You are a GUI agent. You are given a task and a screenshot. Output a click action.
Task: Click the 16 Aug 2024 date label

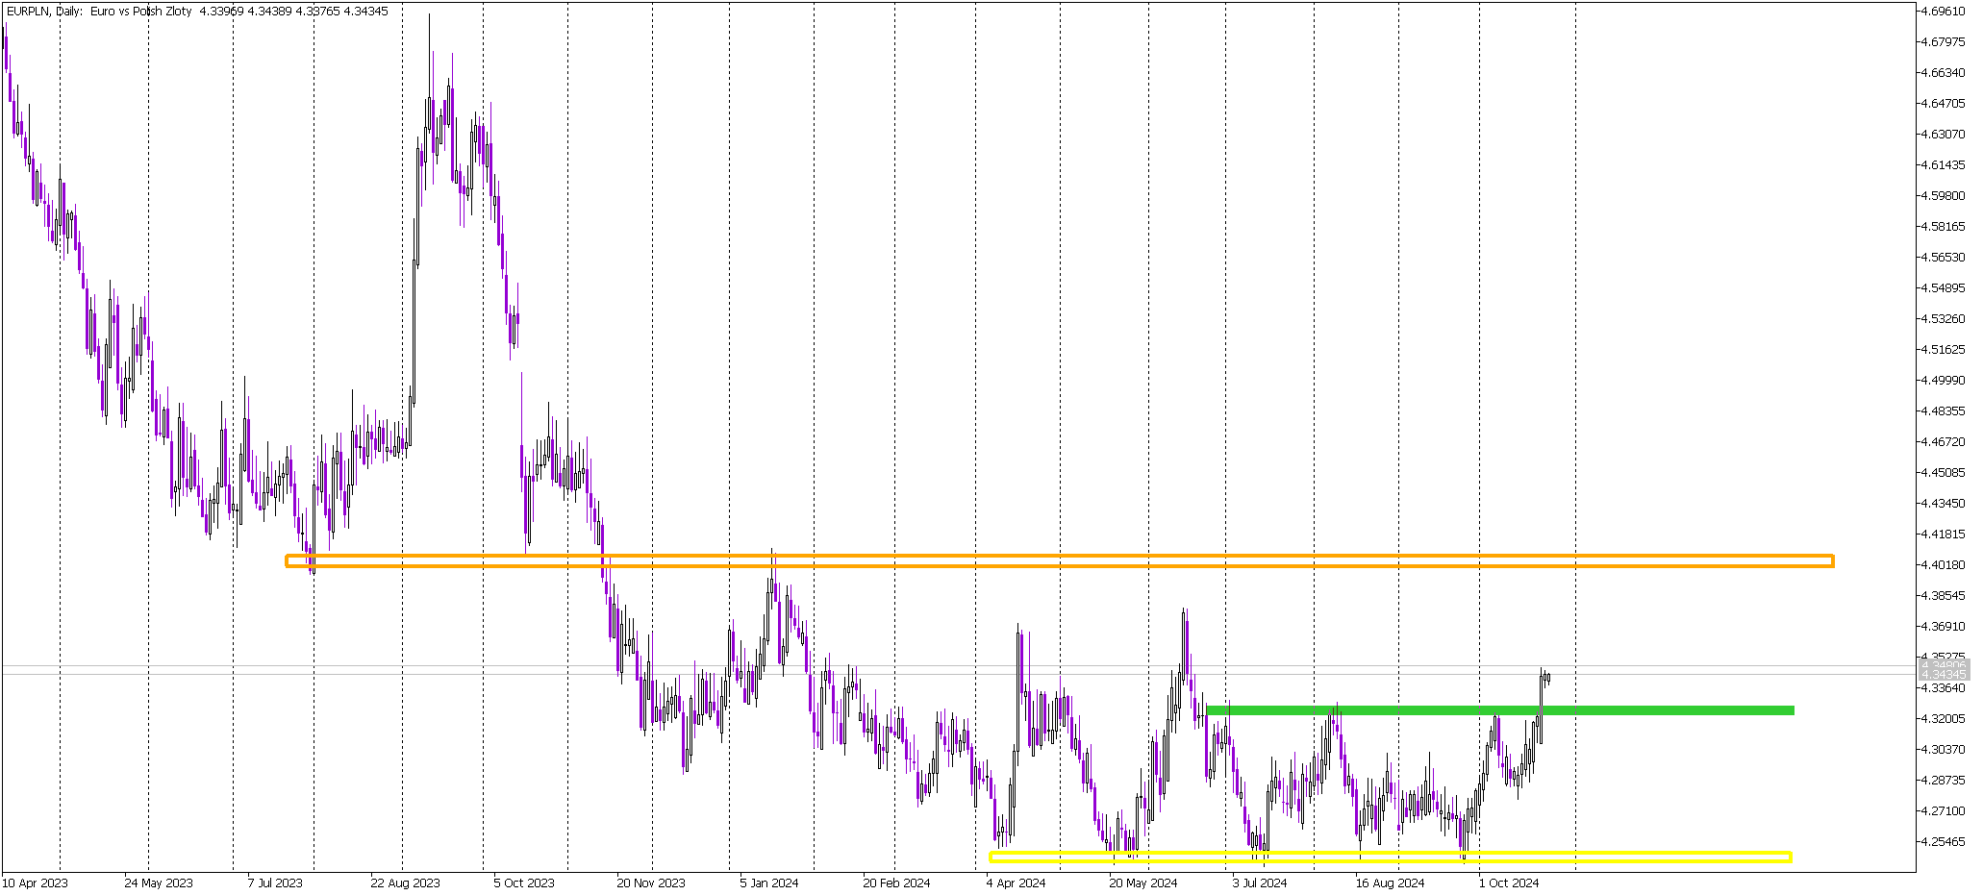pyautogui.click(x=1390, y=883)
